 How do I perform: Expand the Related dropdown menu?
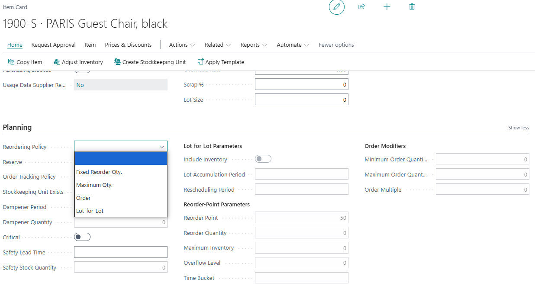coord(218,45)
